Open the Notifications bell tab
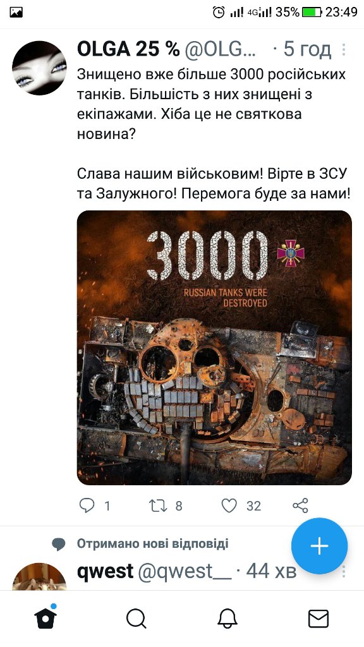Viewport: 364px width, 647px height. pos(227,619)
